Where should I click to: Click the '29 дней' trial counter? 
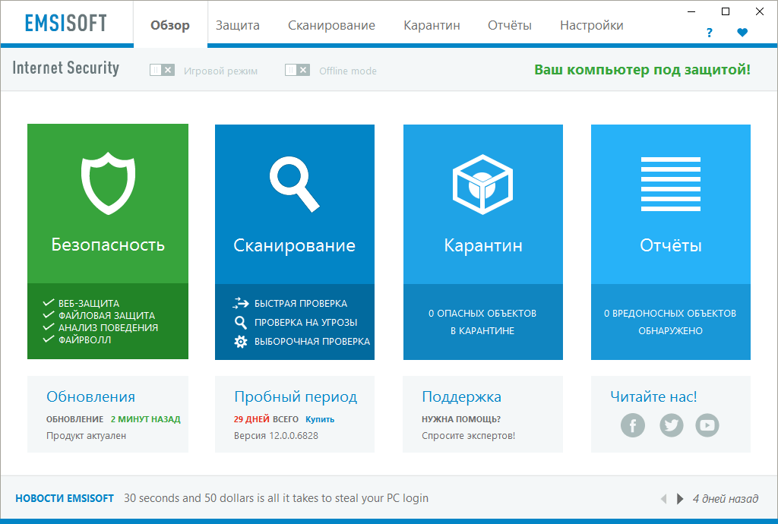pyautogui.click(x=251, y=419)
